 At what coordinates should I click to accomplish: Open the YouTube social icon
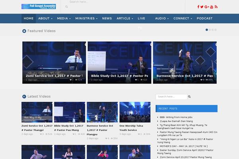(212, 7)
